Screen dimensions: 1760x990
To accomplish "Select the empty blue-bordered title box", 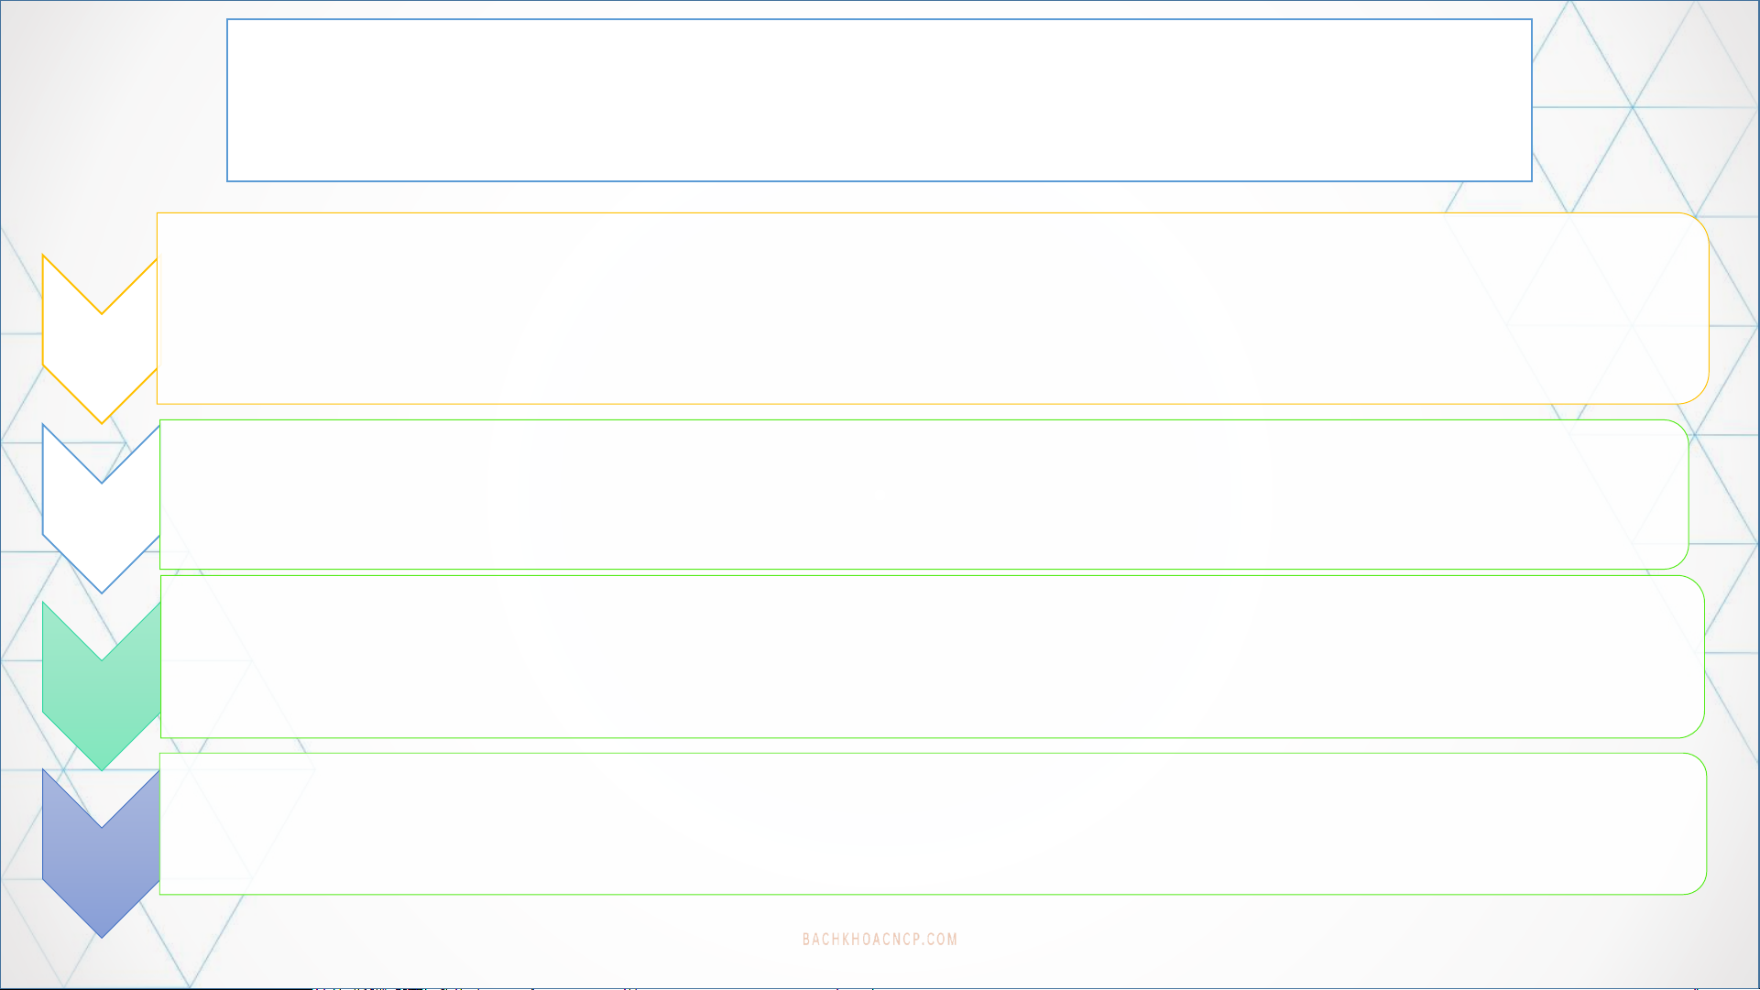I will [880, 101].
